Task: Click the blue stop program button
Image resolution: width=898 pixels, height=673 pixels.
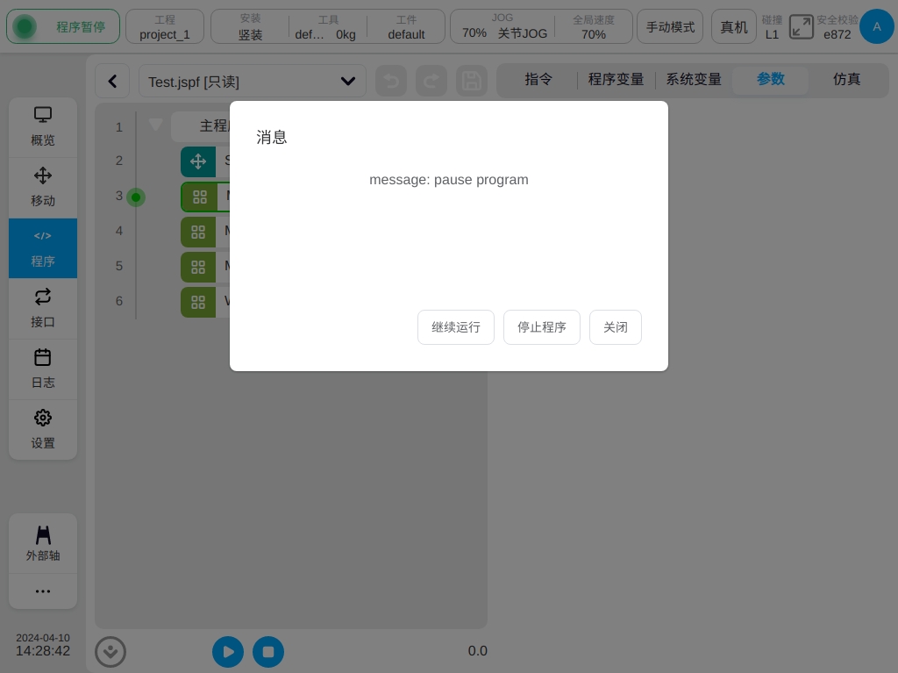Action: (268, 651)
